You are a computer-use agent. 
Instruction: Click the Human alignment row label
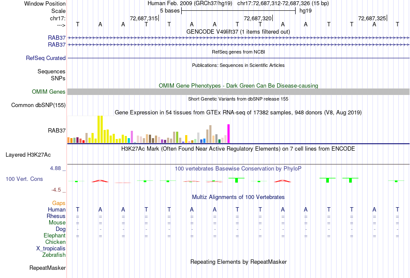point(57,209)
